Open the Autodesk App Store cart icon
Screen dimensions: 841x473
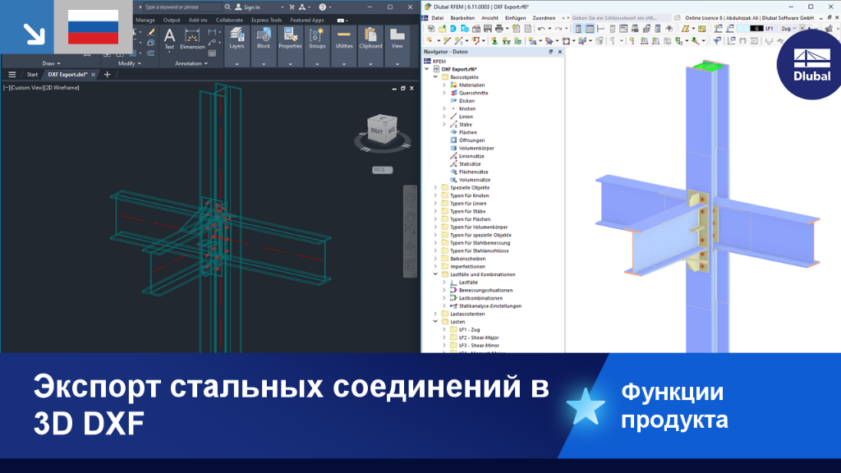coord(292,7)
